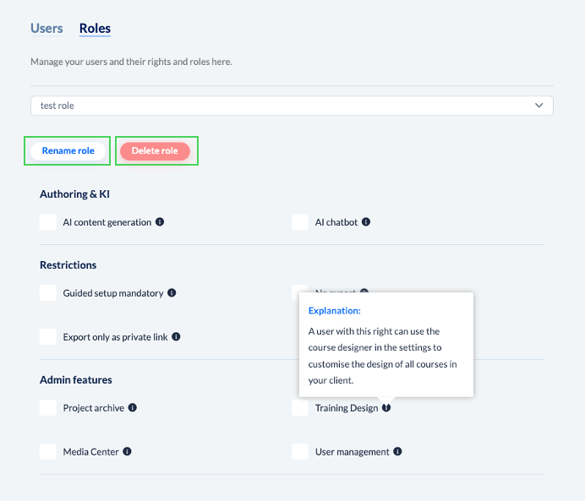Check the Training Design checkbox
This screenshot has width=585, height=501.
(300, 408)
